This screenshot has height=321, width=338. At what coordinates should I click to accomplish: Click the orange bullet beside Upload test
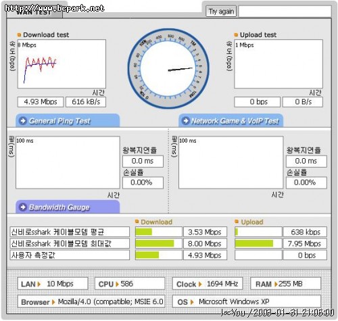click(236, 35)
